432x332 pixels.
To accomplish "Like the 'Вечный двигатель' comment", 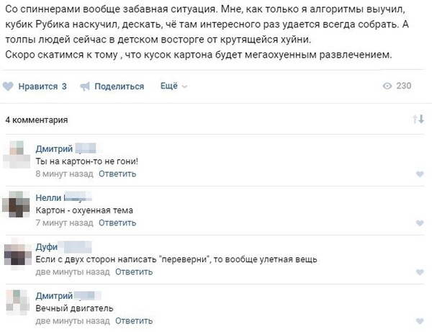I will 420,321.
